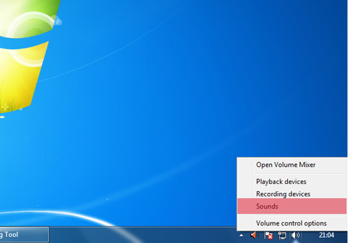The height and width of the screenshot is (243, 348).
Task: Click the red speaker audio manager icon
Action: 254,235
